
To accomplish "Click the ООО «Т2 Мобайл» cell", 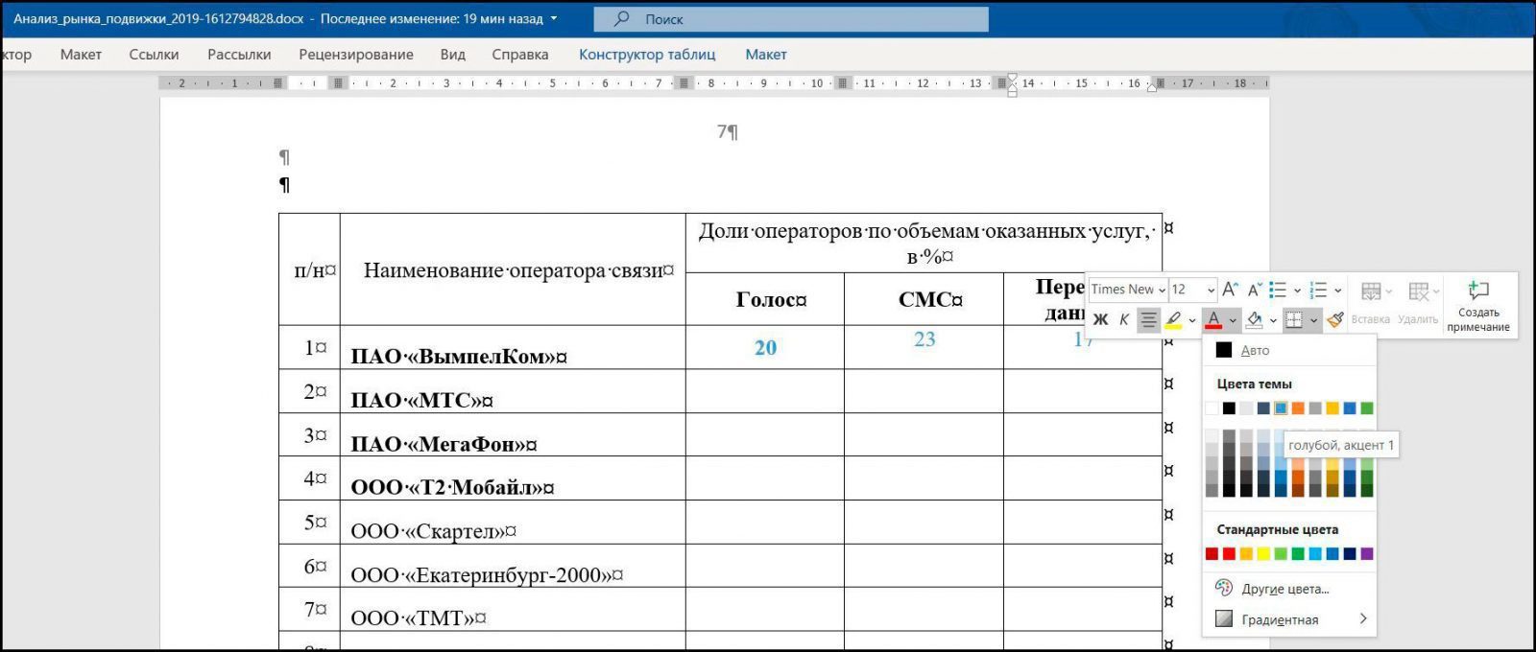I will (x=513, y=477).
